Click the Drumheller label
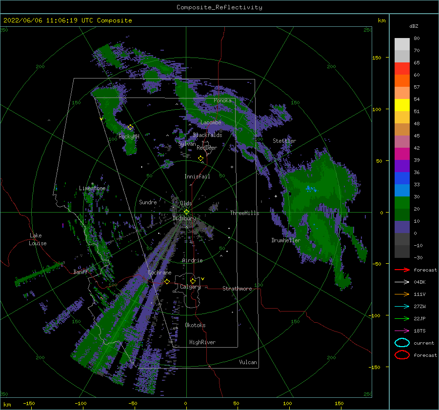The width and height of the screenshot is (439, 410). point(286,240)
